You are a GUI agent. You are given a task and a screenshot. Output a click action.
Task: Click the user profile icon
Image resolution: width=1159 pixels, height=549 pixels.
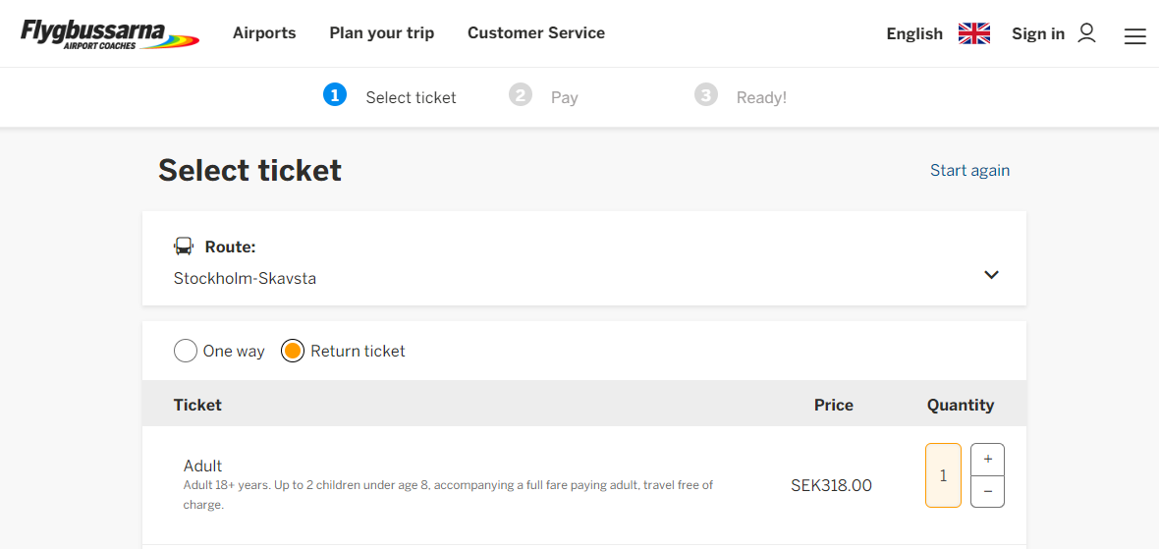(1086, 33)
